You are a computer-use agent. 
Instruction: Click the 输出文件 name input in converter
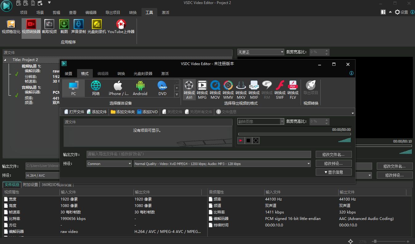click(x=199, y=154)
